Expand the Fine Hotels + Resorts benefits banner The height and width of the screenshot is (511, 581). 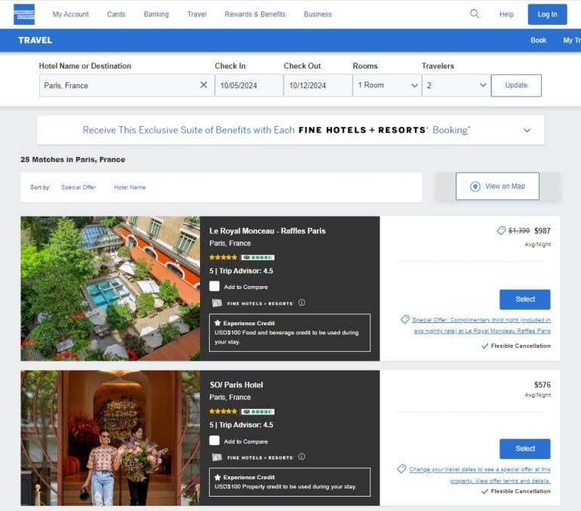(x=527, y=130)
